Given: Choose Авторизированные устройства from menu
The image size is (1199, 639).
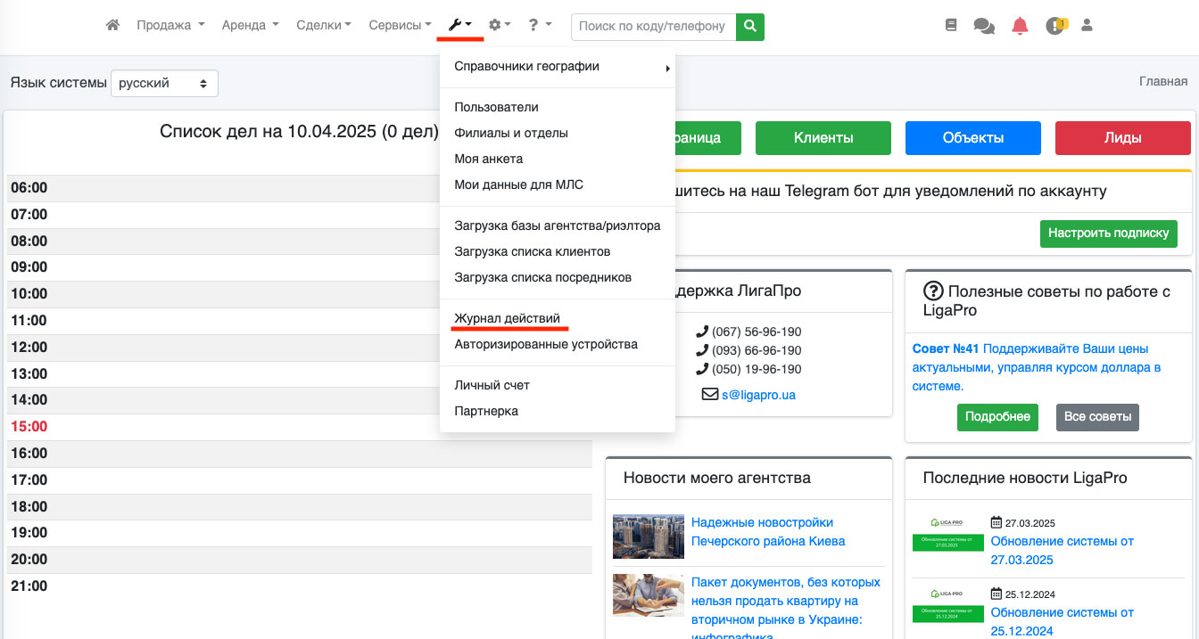Looking at the screenshot, I should click(x=545, y=344).
